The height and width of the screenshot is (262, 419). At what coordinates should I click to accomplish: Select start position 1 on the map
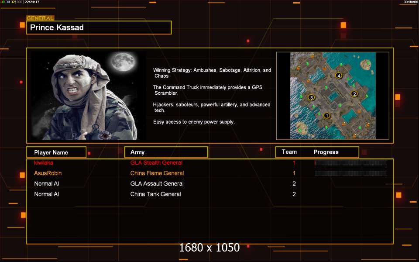point(326,116)
